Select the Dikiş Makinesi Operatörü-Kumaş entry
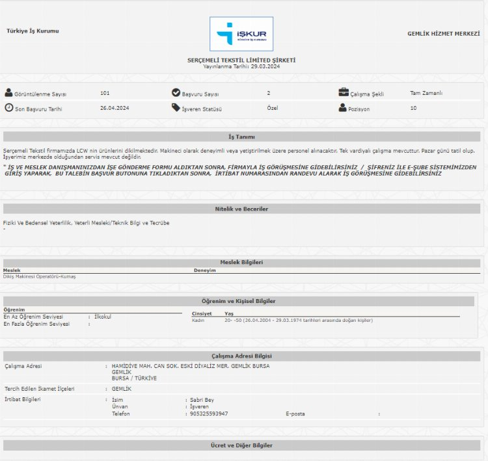Image resolution: width=488 pixels, height=461 pixels. pos(40,276)
